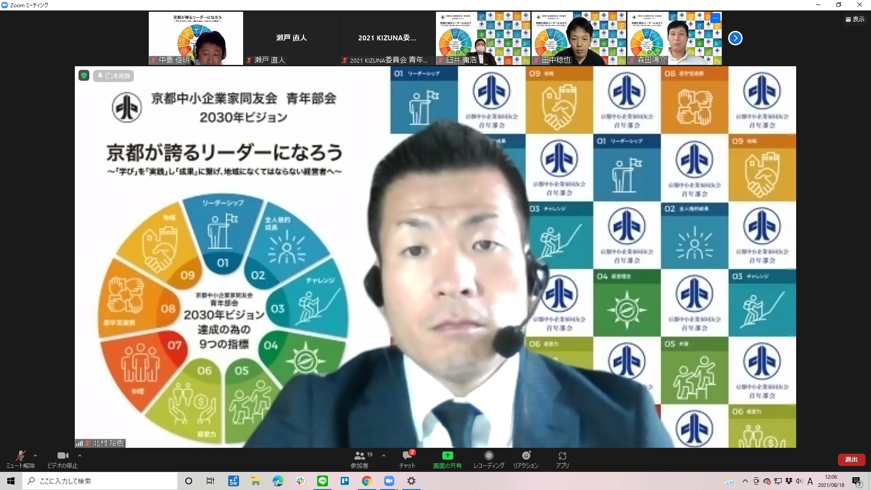Click Meet Now camera tray icon
The width and height of the screenshot is (871, 490).
click(756, 481)
